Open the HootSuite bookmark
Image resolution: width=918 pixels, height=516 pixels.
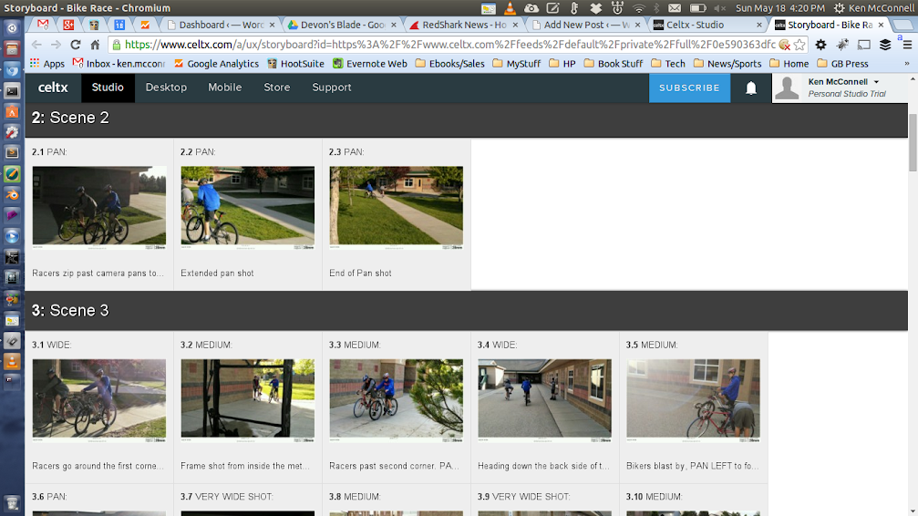(295, 63)
